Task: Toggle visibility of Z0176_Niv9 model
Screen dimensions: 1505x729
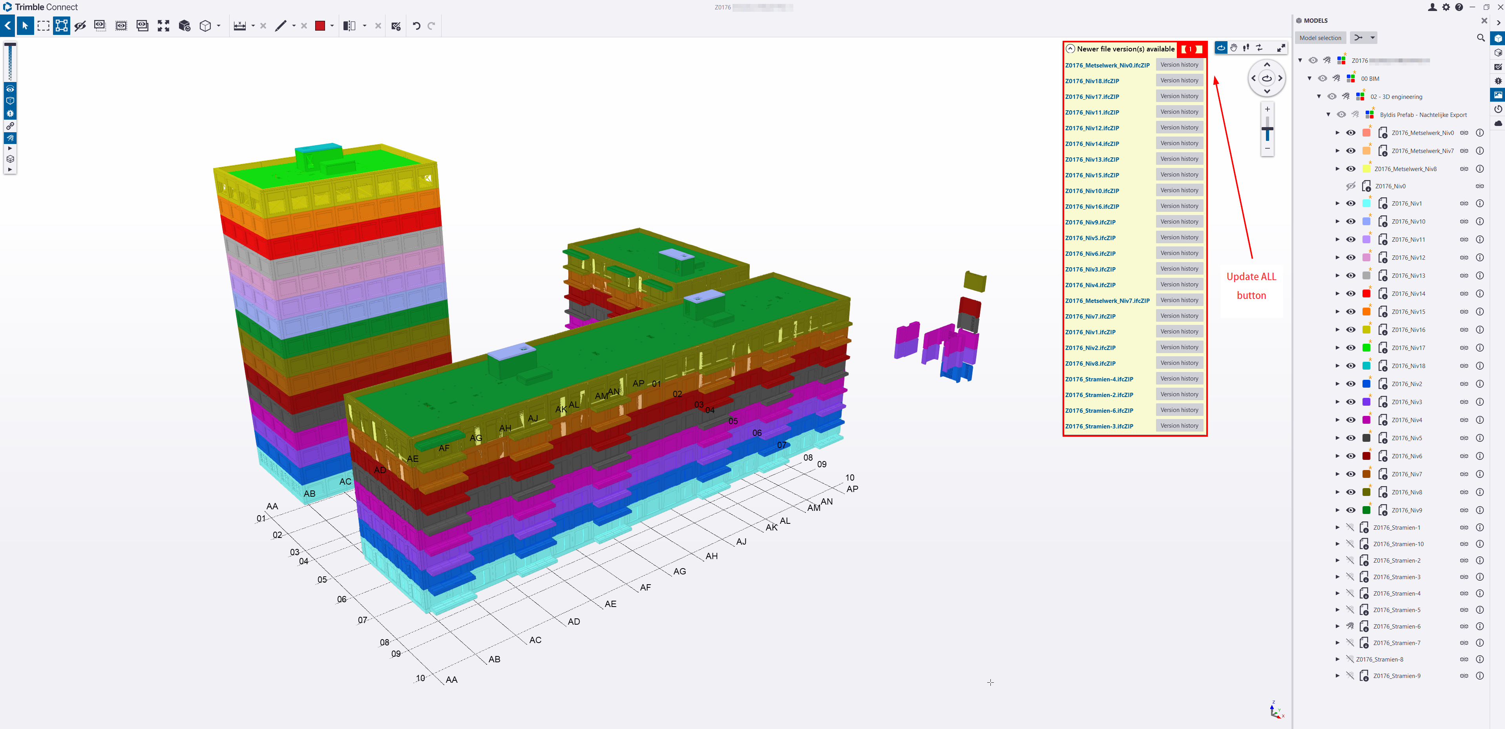Action: tap(1351, 510)
